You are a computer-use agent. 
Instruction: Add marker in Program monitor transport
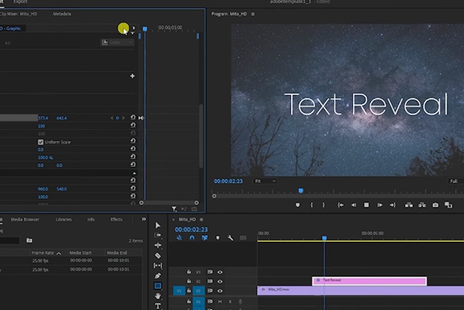[298, 205]
